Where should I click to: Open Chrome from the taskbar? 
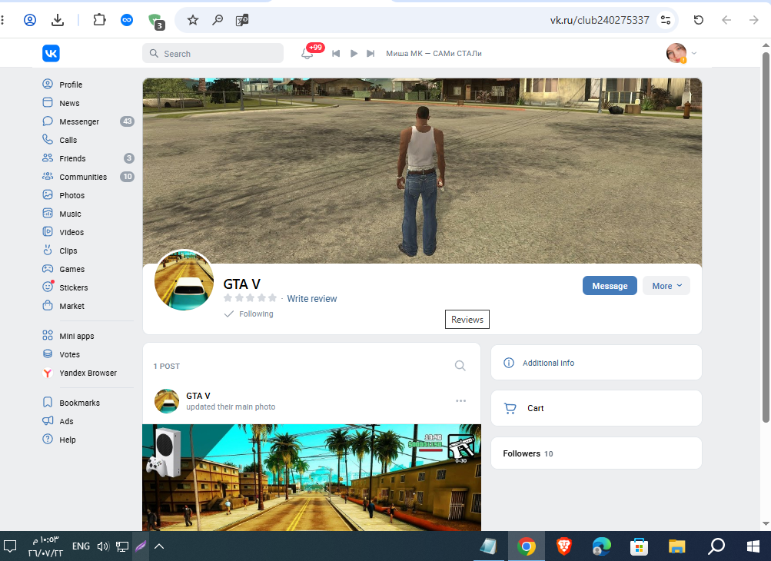point(526,546)
